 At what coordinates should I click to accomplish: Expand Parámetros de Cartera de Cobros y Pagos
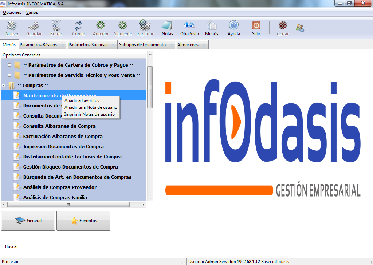pos(9,65)
